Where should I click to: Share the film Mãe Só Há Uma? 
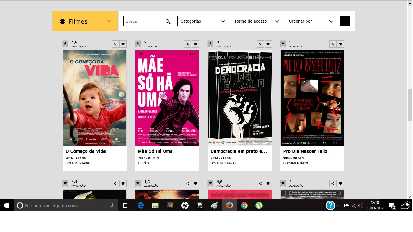(x=188, y=44)
